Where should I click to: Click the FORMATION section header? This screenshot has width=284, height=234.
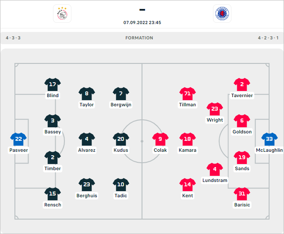point(139,38)
